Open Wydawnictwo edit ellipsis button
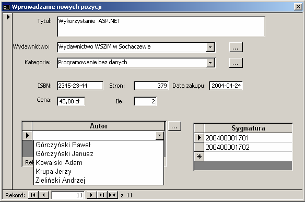Viewport: 305px width, 202px height. [x=236, y=47]
